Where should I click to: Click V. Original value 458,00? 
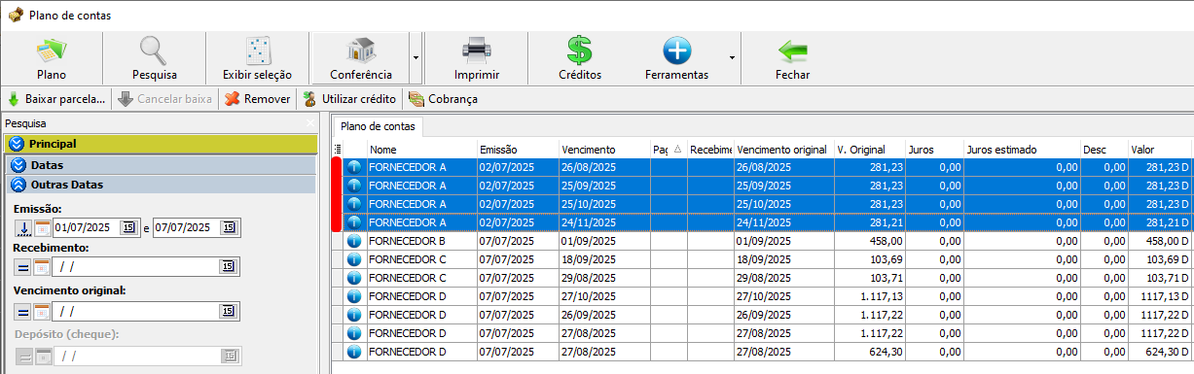pos(869,241)
